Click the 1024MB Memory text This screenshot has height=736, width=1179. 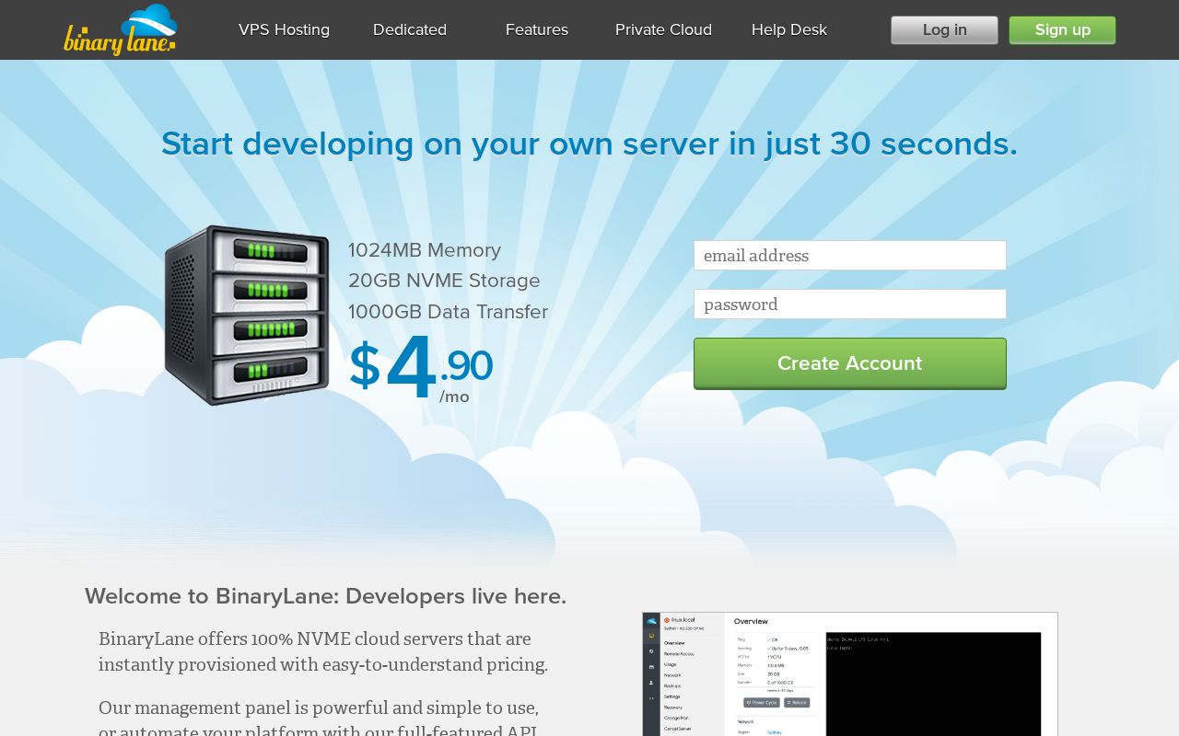(x=425, y=250)
